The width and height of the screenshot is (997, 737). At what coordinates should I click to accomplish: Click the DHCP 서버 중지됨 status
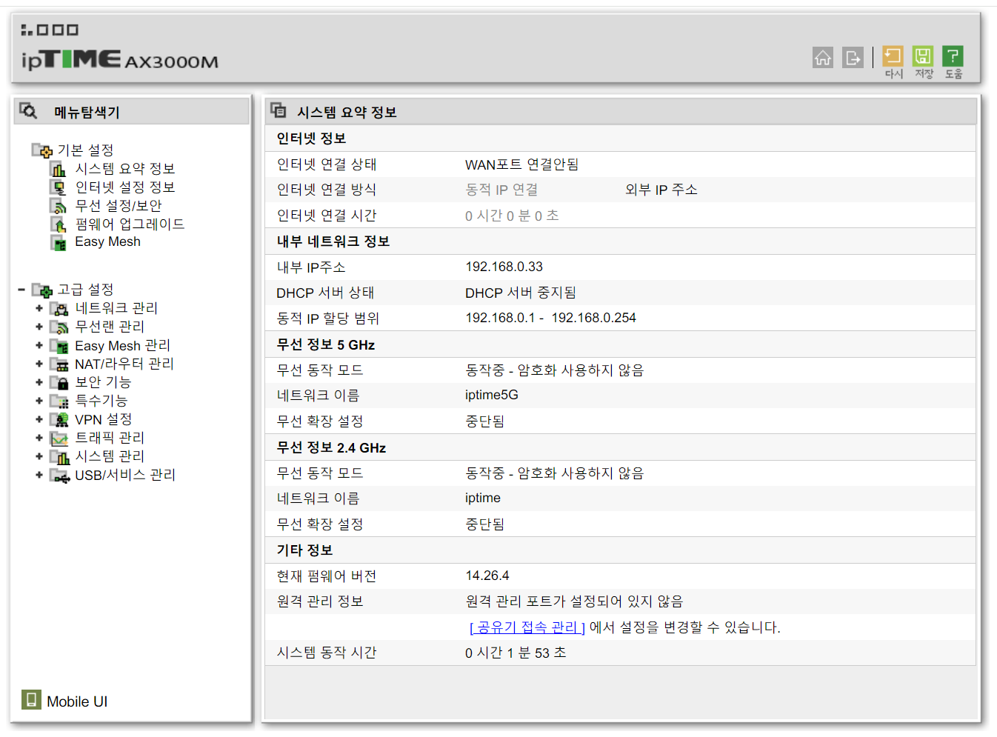pos(520,293)
